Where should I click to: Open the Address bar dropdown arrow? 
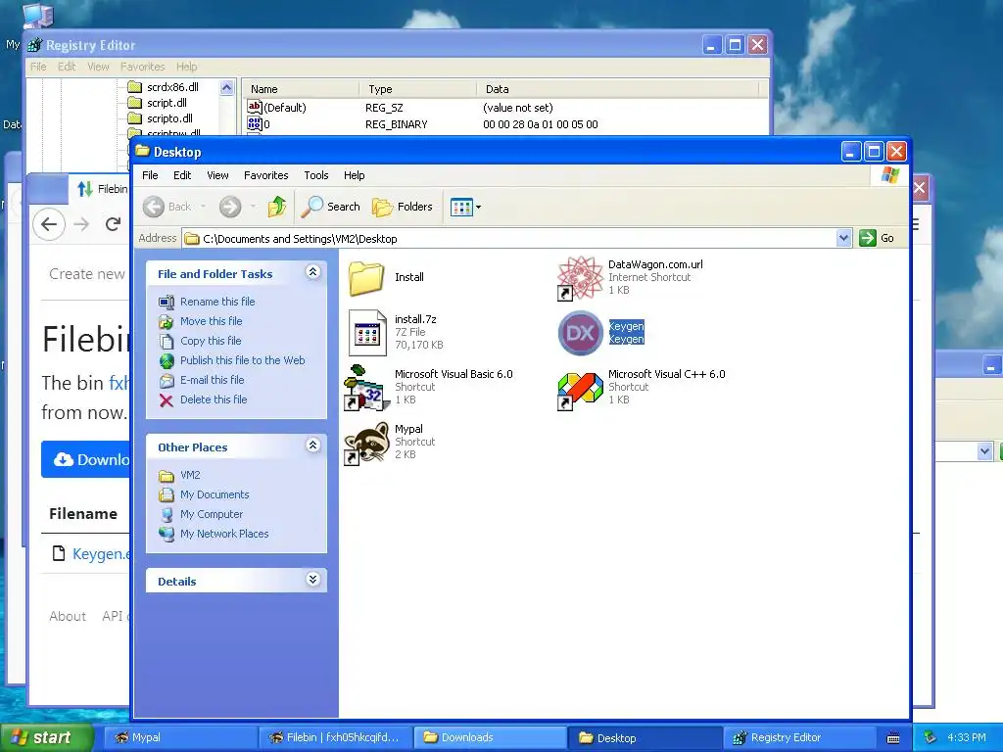click(843, 238)
